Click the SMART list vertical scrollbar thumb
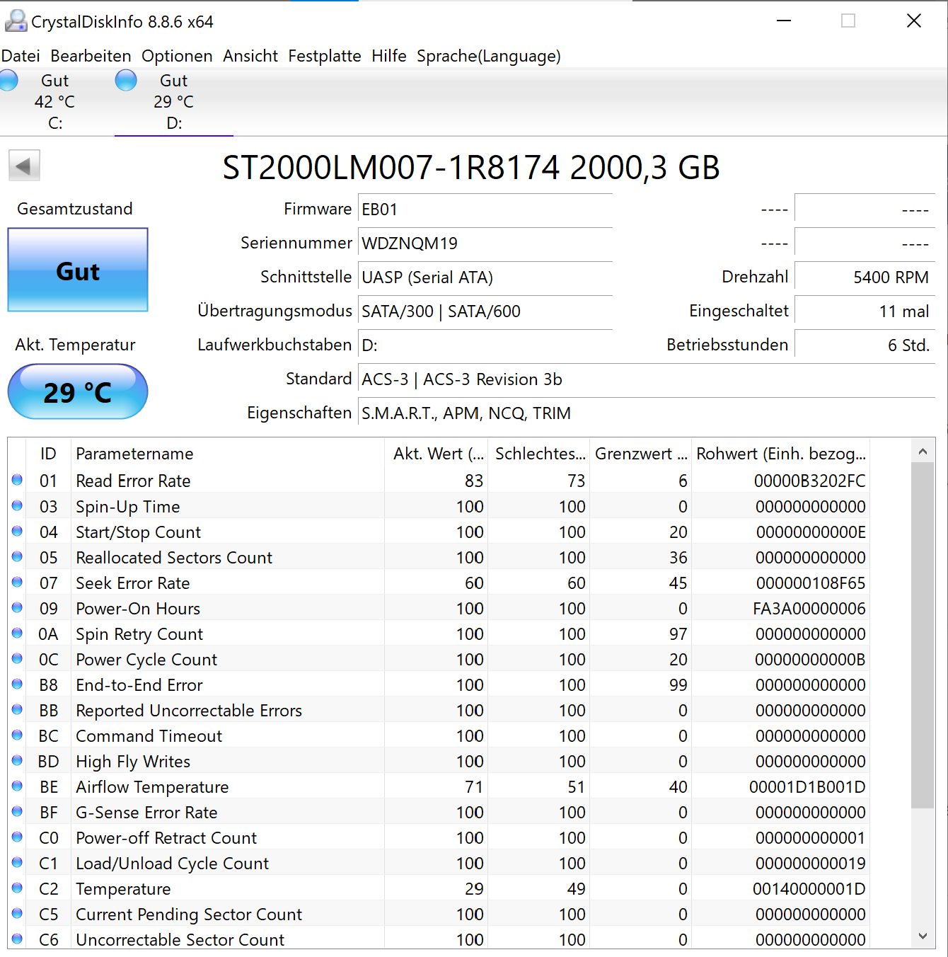The width and height of the screenshot is (948, 957). pyautogui.click(x=923, y=635)
